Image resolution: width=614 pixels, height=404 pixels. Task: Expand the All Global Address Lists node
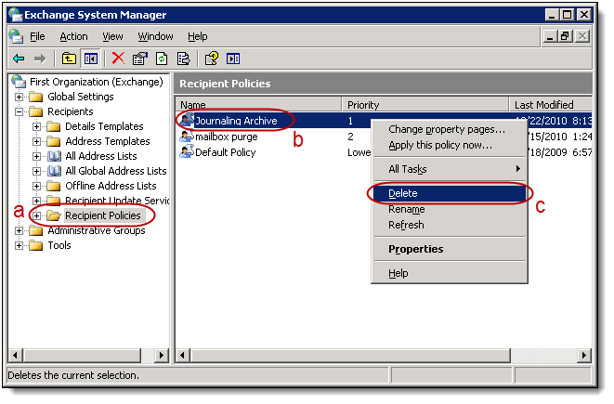pos(36,171)
